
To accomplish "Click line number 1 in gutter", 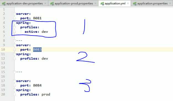I will point(4,9).
